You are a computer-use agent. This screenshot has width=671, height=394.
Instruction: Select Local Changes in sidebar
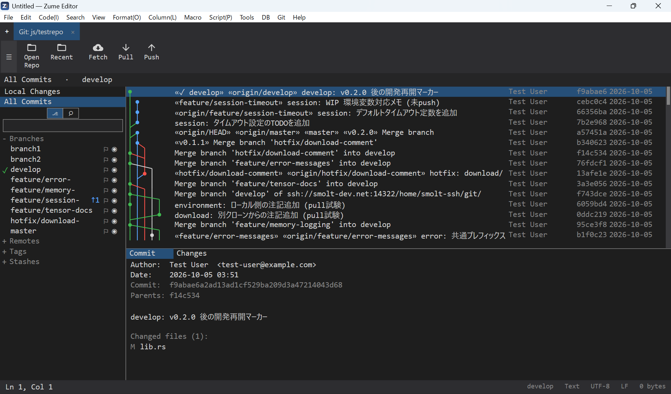click(63, 92)
